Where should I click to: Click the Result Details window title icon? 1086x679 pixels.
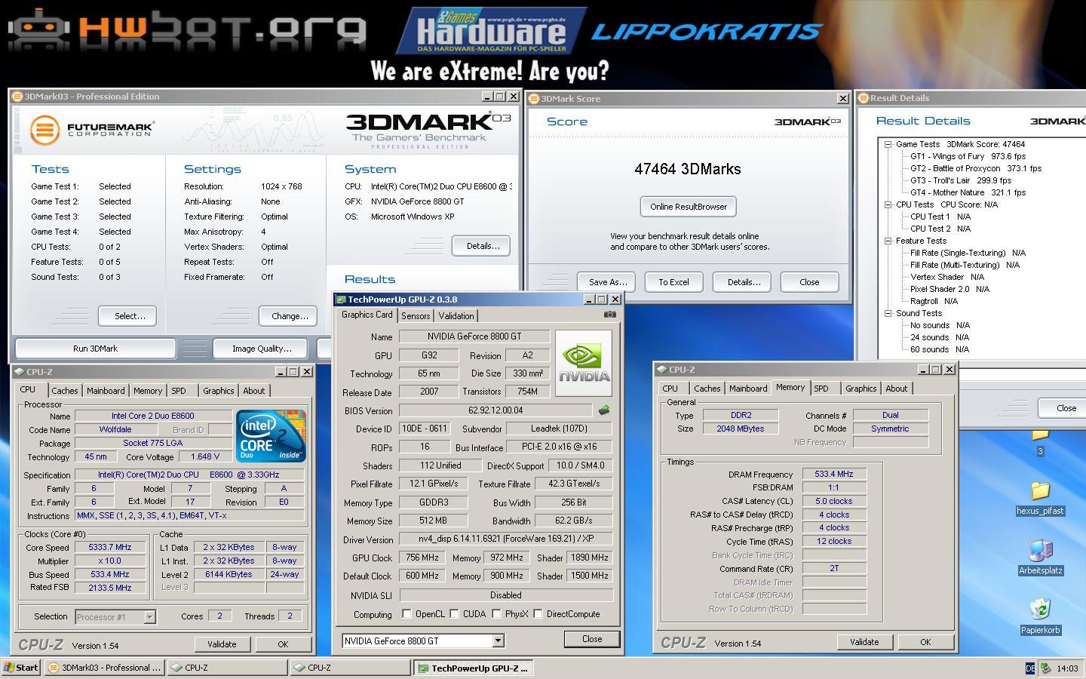coord(864,98)
